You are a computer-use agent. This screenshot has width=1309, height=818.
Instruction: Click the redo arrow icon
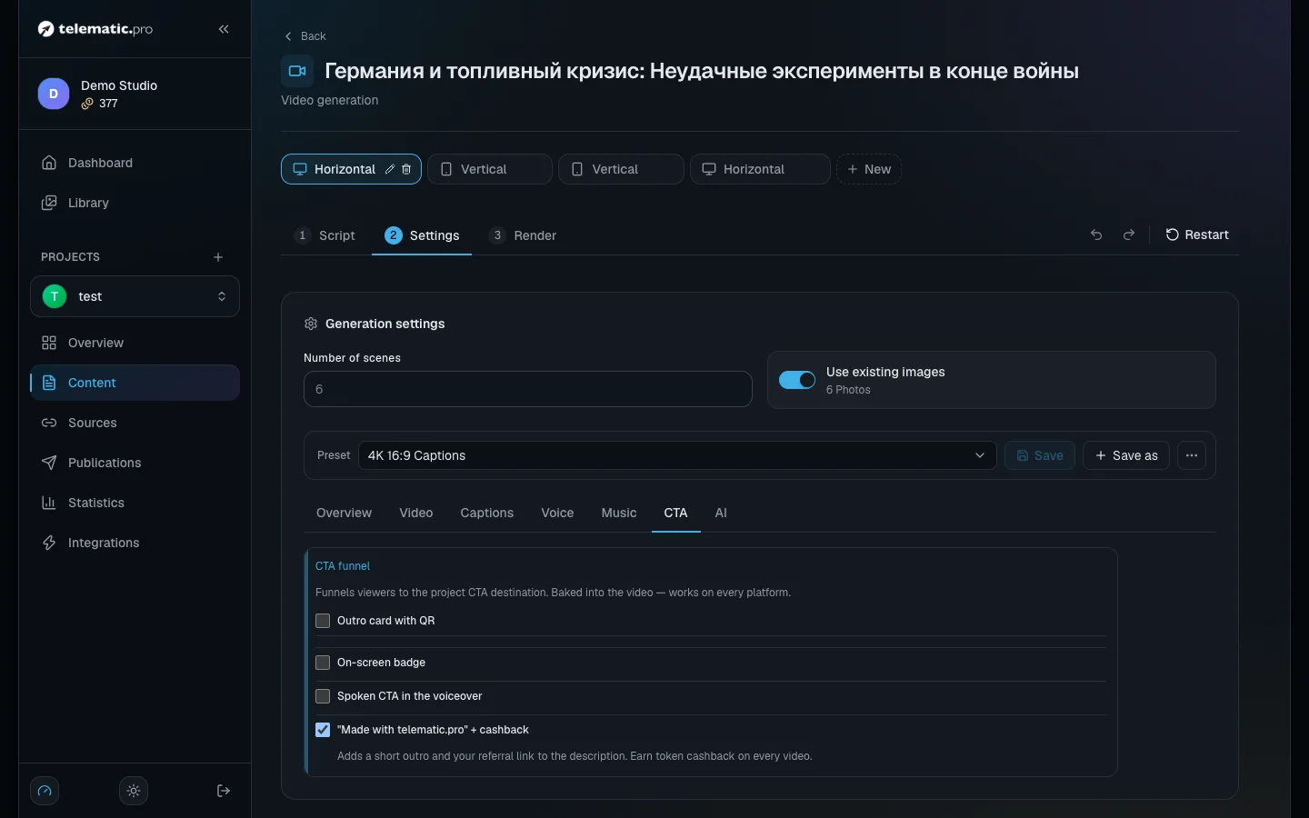click(1129, 234)
